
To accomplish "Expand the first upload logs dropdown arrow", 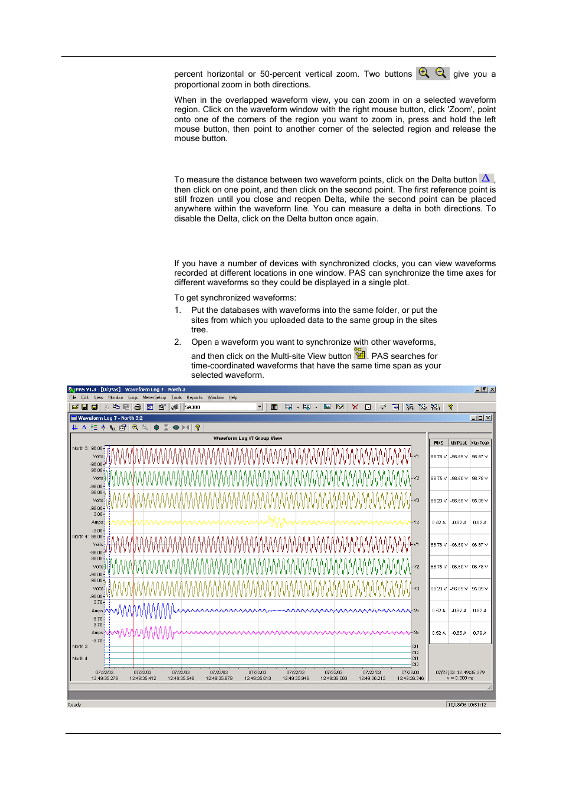I will (298, 407).
